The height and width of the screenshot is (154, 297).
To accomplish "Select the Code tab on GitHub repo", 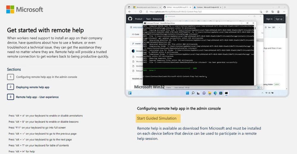I will [x=136, y=34].
